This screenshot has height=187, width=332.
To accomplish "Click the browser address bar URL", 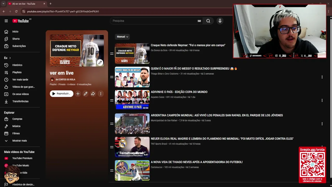I will [x=63, y=11].
